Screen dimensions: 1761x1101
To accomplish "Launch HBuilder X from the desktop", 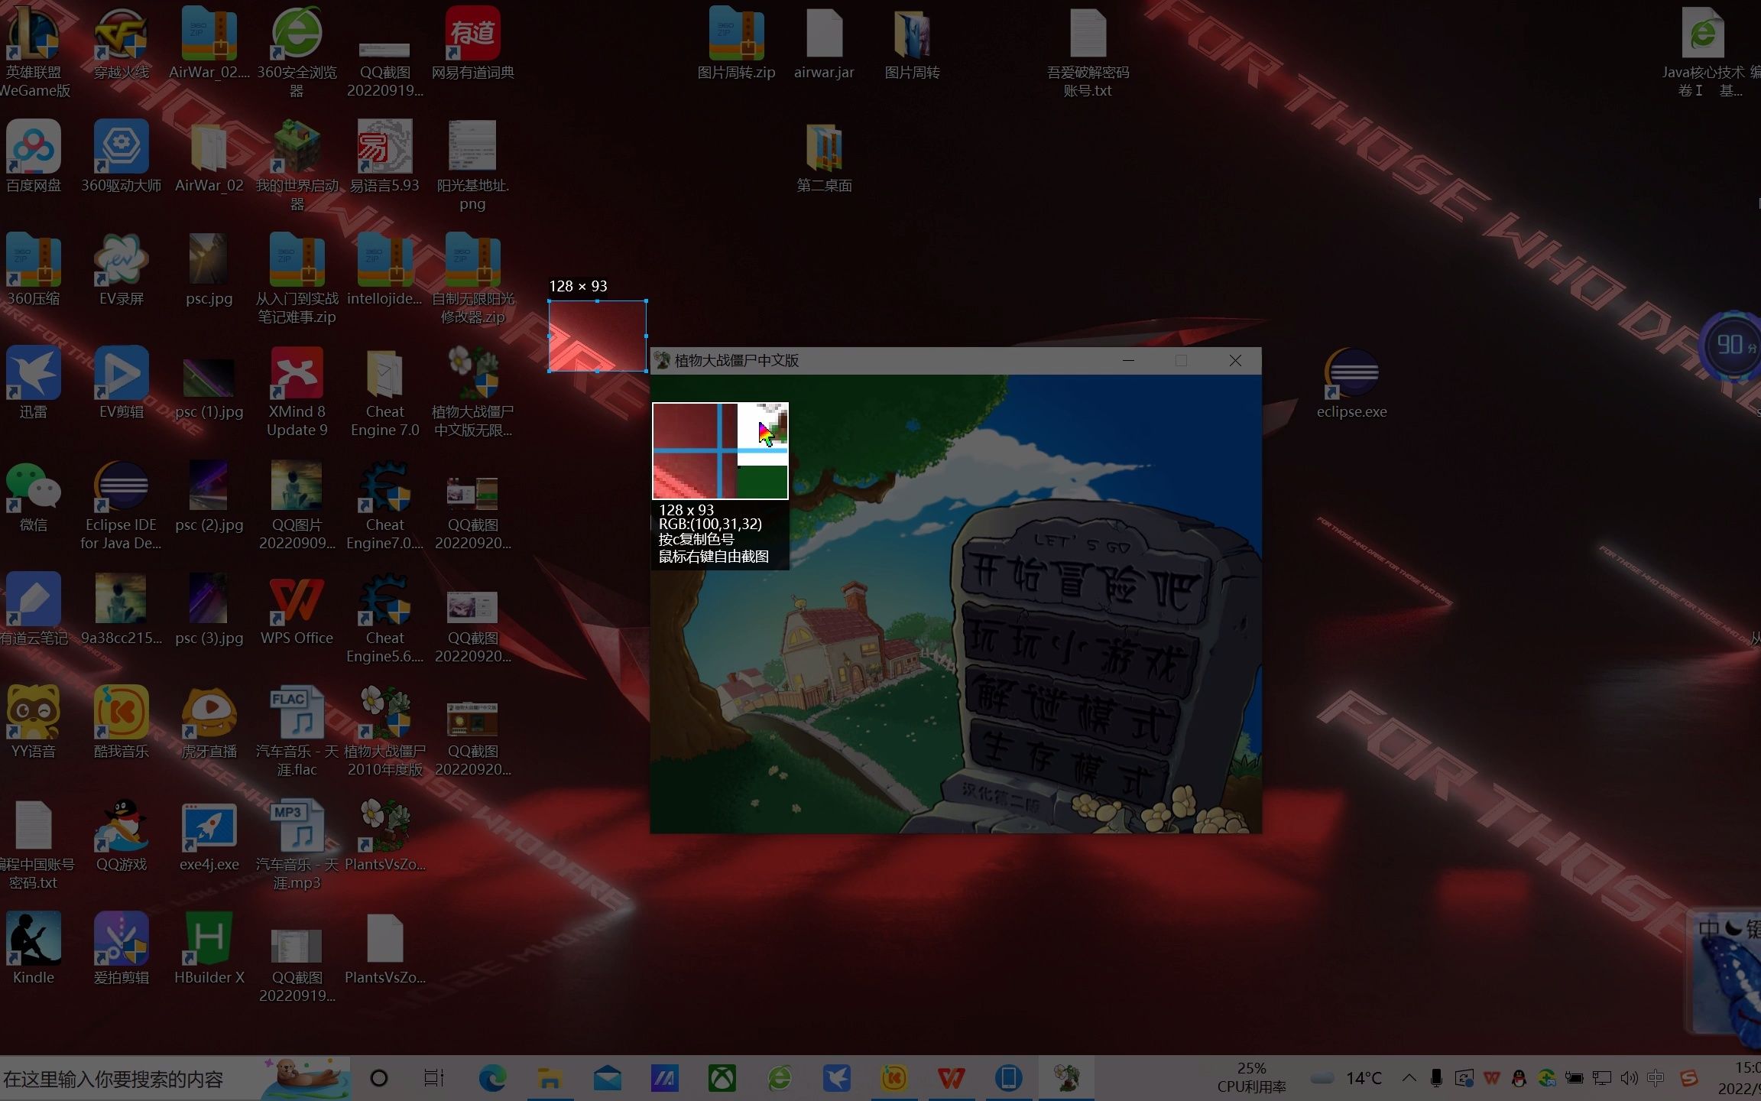I will tap(209, 950).
